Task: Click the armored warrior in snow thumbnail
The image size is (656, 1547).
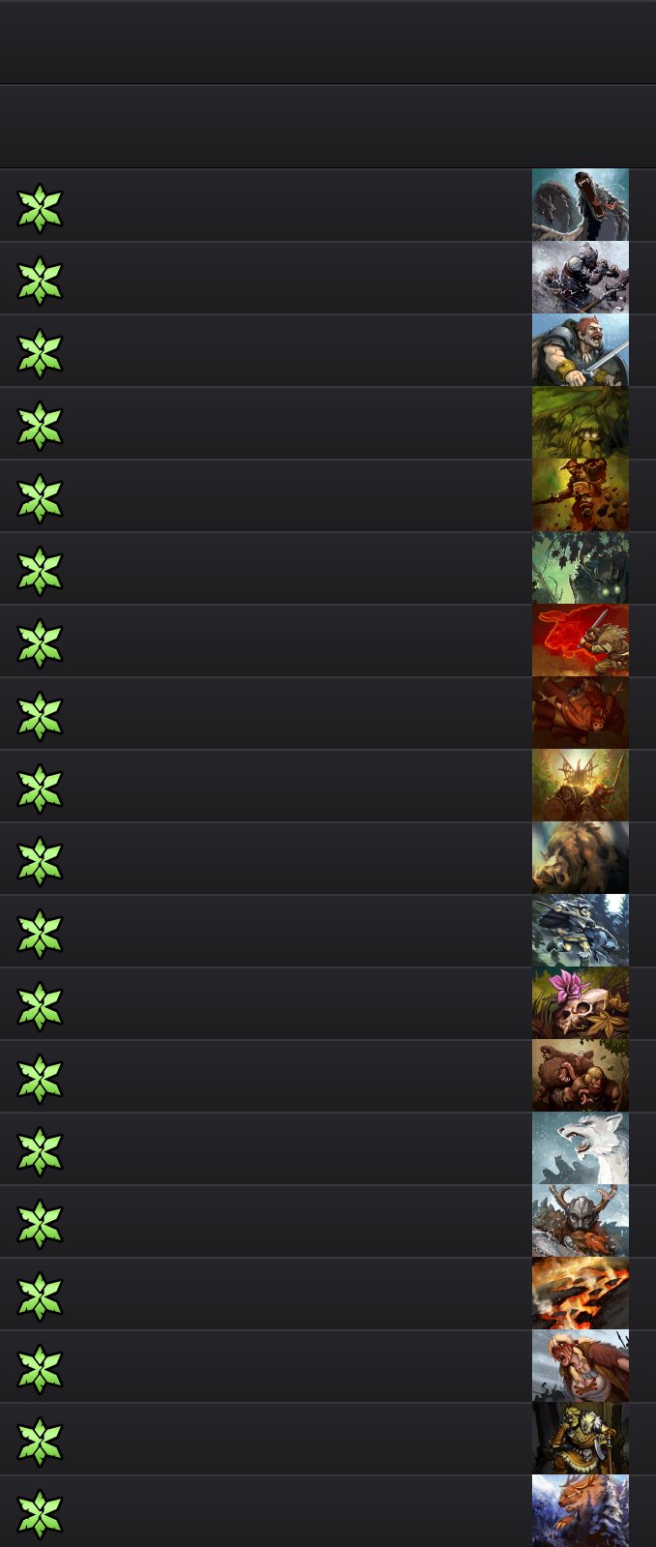Action: click(x=581, y=278)
